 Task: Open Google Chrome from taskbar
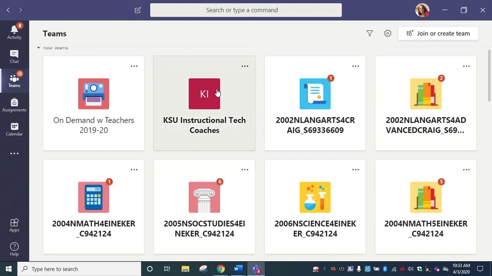coord(221,269)
